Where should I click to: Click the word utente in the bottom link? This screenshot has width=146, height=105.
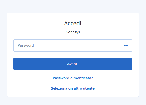(89, 88)
